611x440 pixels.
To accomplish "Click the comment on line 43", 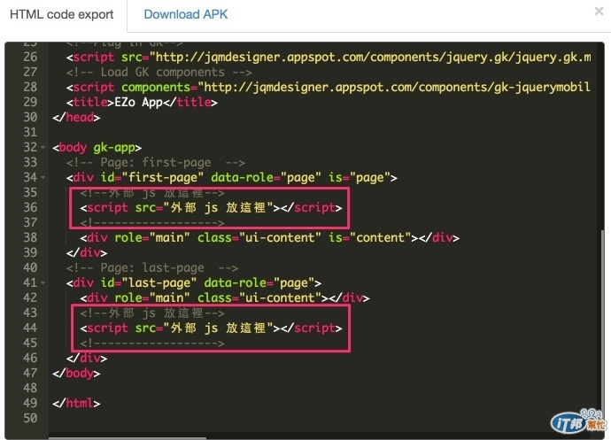I will pyautogui.click(x=152, y=313).
